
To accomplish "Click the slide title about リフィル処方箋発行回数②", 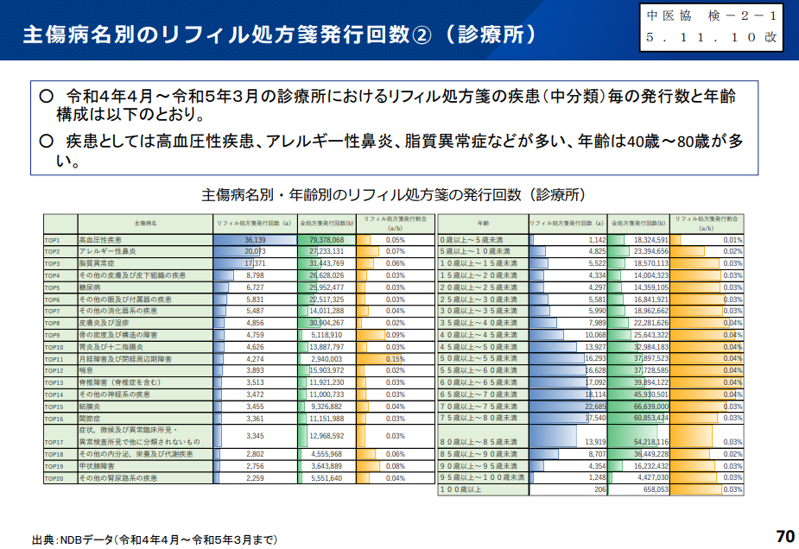I will (278, 34).
